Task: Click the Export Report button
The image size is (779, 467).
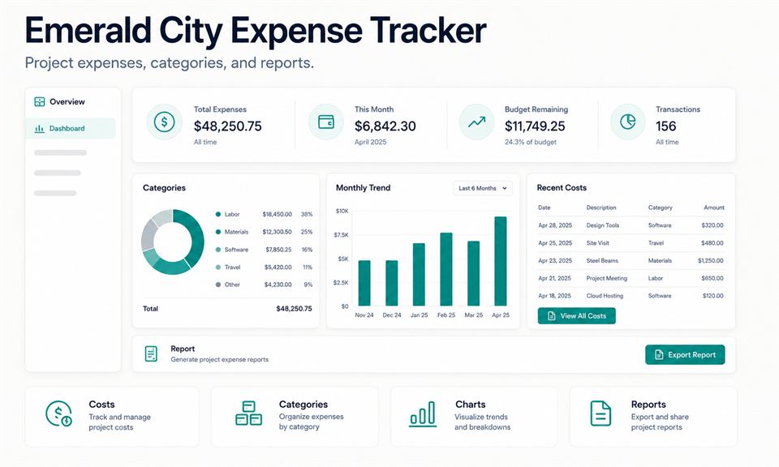Action: tap(685, 355)
